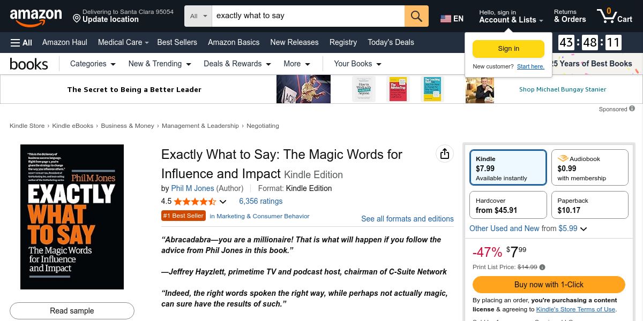Select the Audiobook format option
This screenshot has width=643, height=321.
pos(589,168)
